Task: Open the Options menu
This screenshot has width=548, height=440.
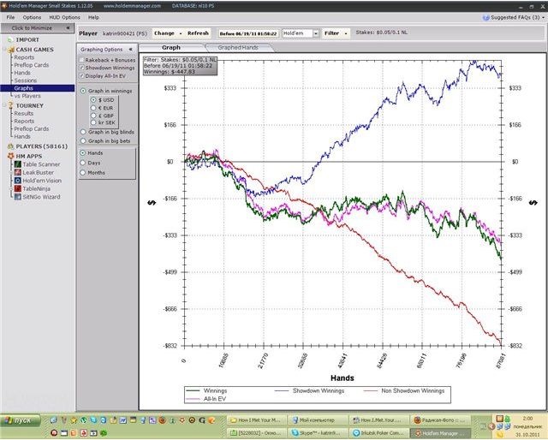Action: click(32, 17)
